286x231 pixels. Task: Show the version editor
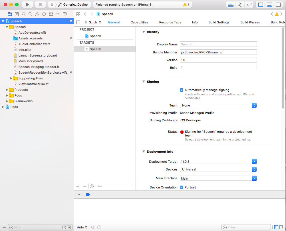tap(249, 5)
